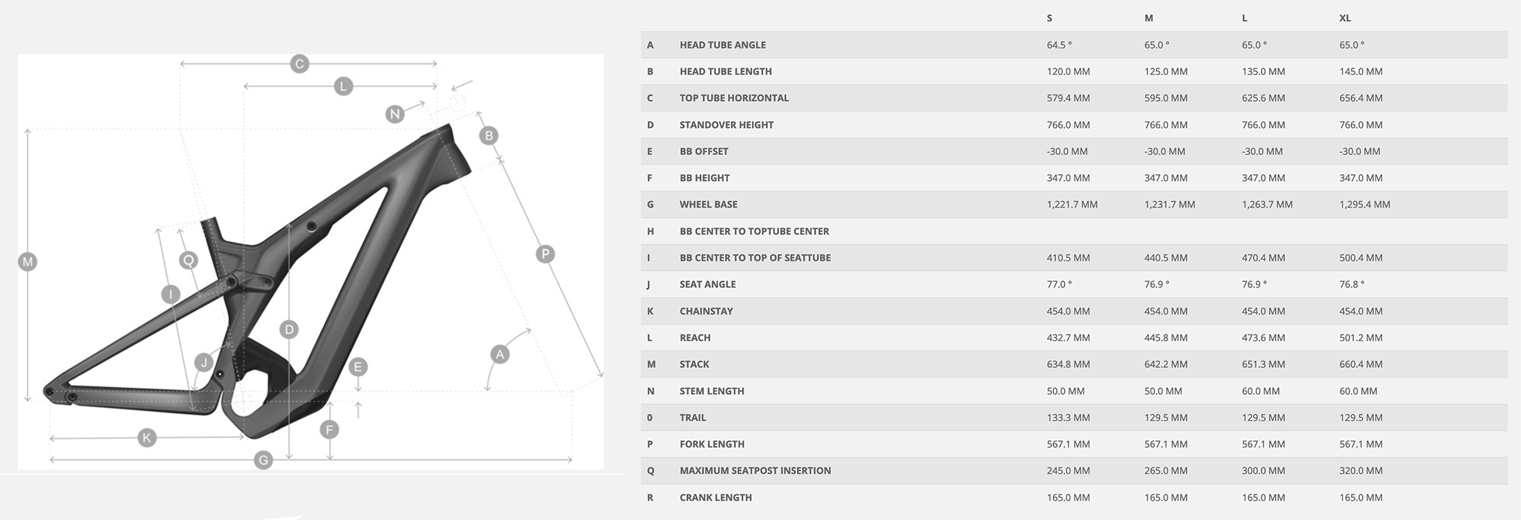Select the S size column header

(1049, 18)
